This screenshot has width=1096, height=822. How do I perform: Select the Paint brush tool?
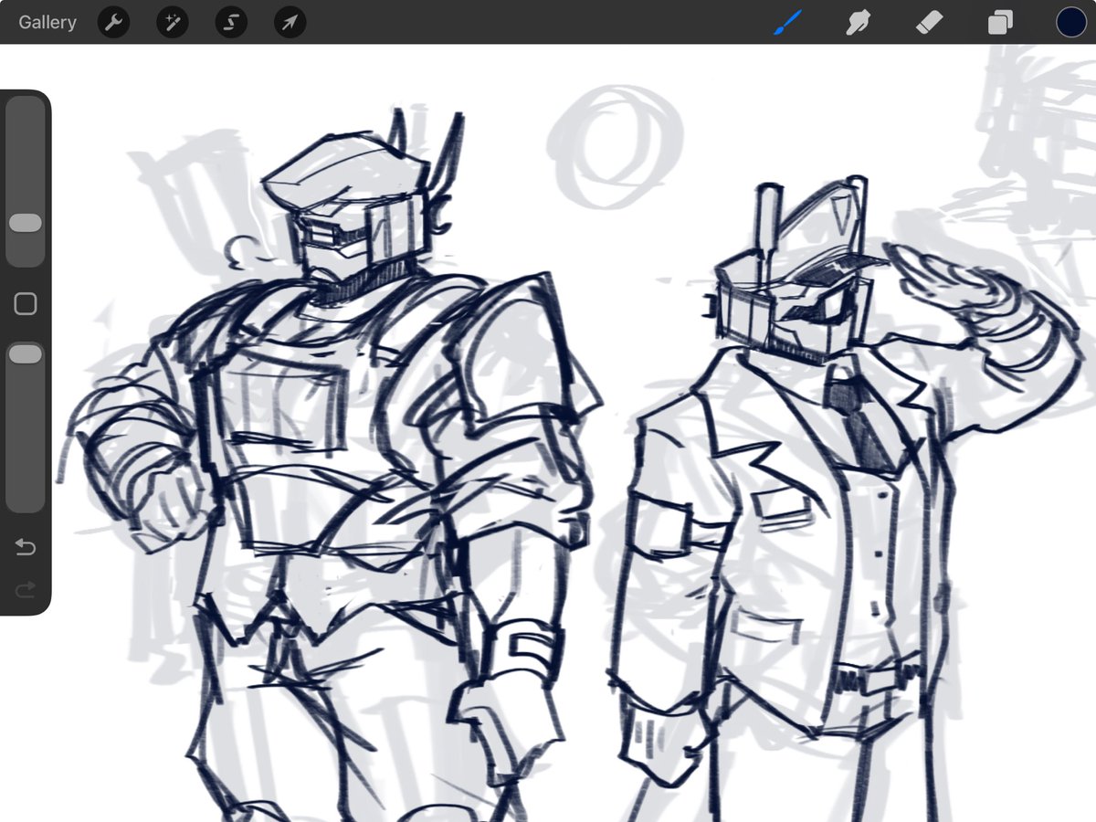[786, 22]
